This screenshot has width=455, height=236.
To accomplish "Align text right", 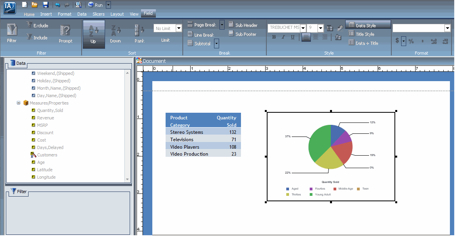I will (325, 37).
